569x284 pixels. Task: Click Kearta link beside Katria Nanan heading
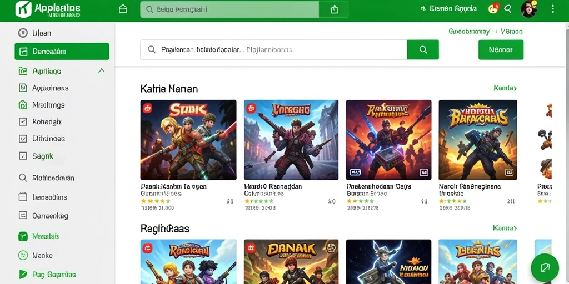[505, 88]
